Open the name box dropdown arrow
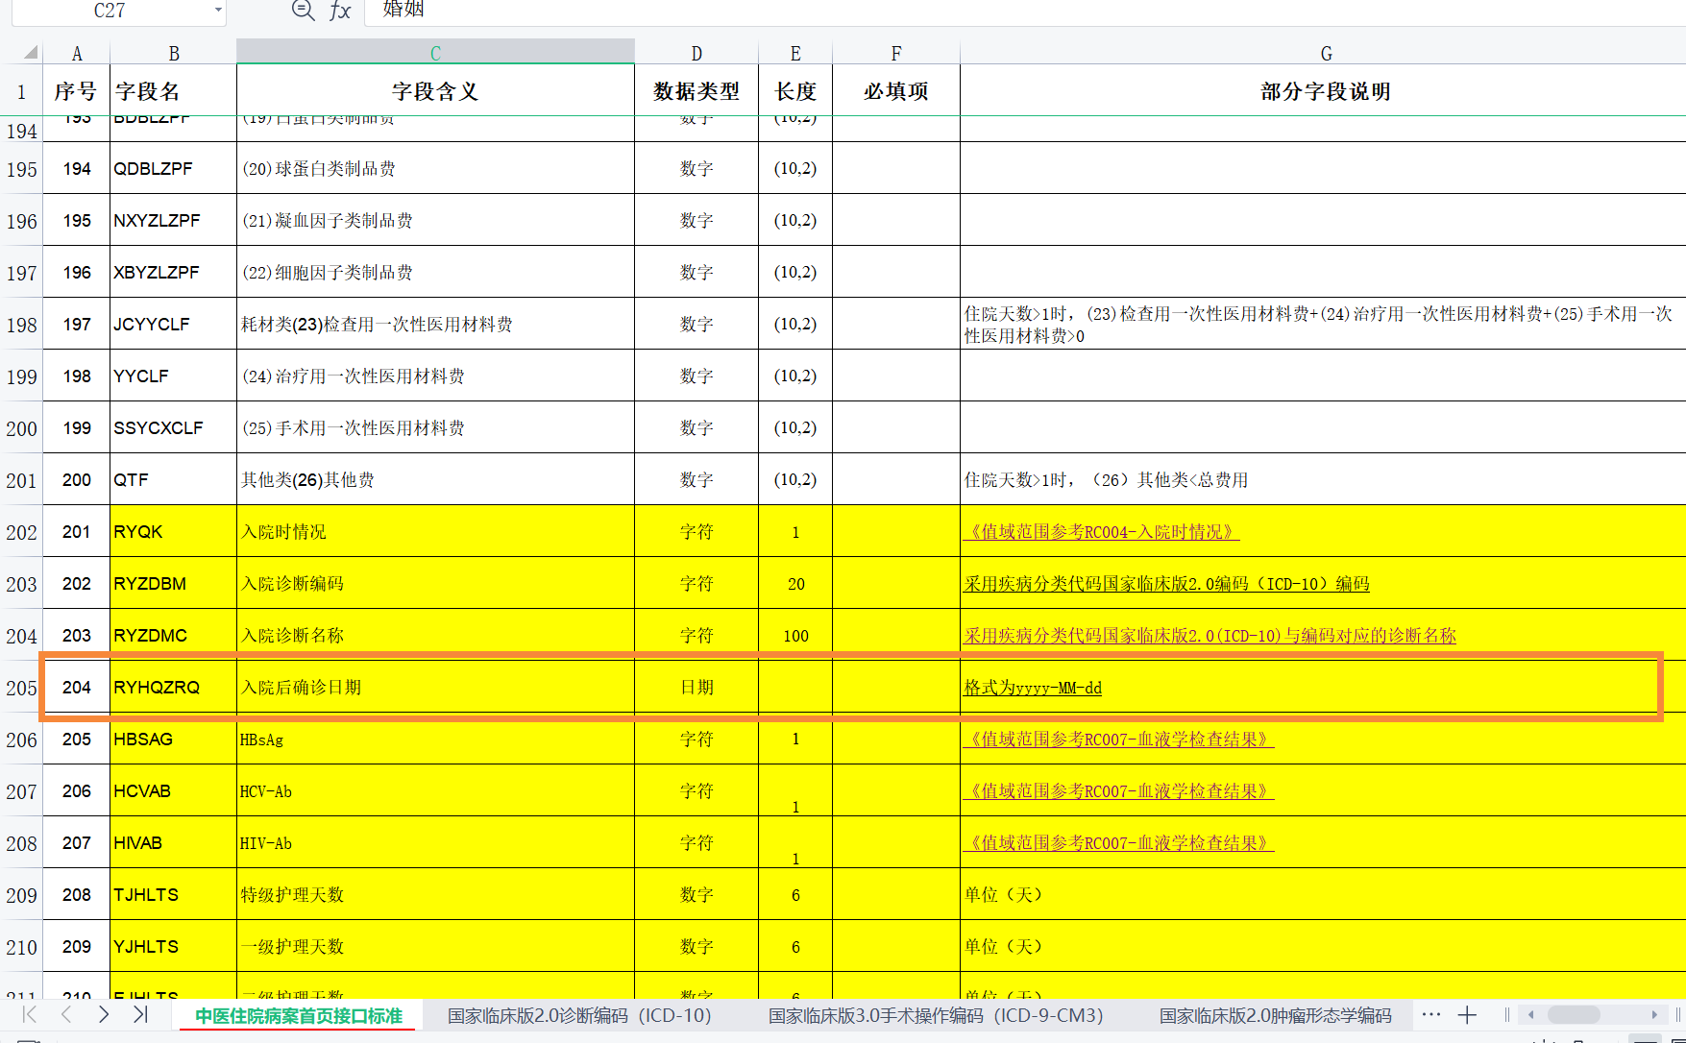The width and height of the screenshot is (1686, 1043). point(218,11)
